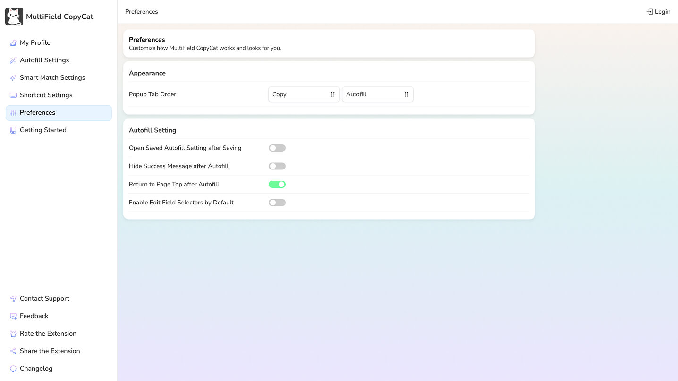678x381 pixels.
Task: Open Contact Support link
Action: point(59,299)
